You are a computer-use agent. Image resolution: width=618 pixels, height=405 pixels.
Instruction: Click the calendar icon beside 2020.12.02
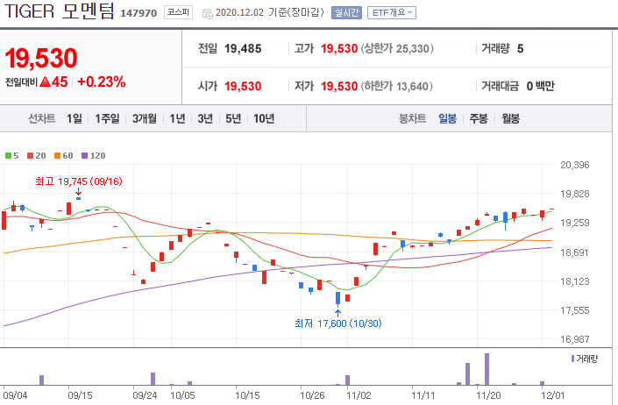pyautogui.click(x=207, y=13)
